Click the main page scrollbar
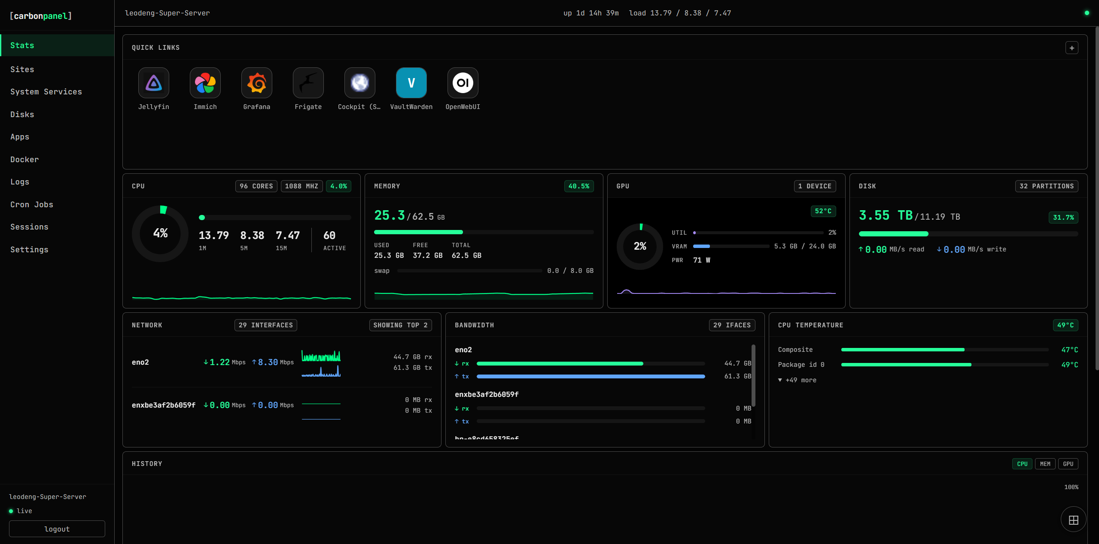1099x544 pixels. coord(1097,198)
